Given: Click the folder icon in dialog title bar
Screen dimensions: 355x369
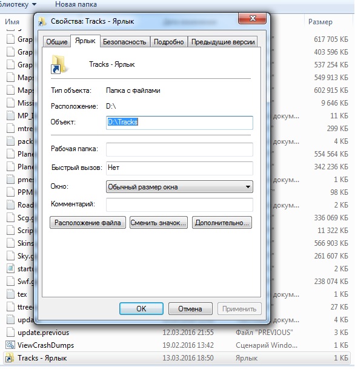Looking at the screenshot, I should [42, 21].
